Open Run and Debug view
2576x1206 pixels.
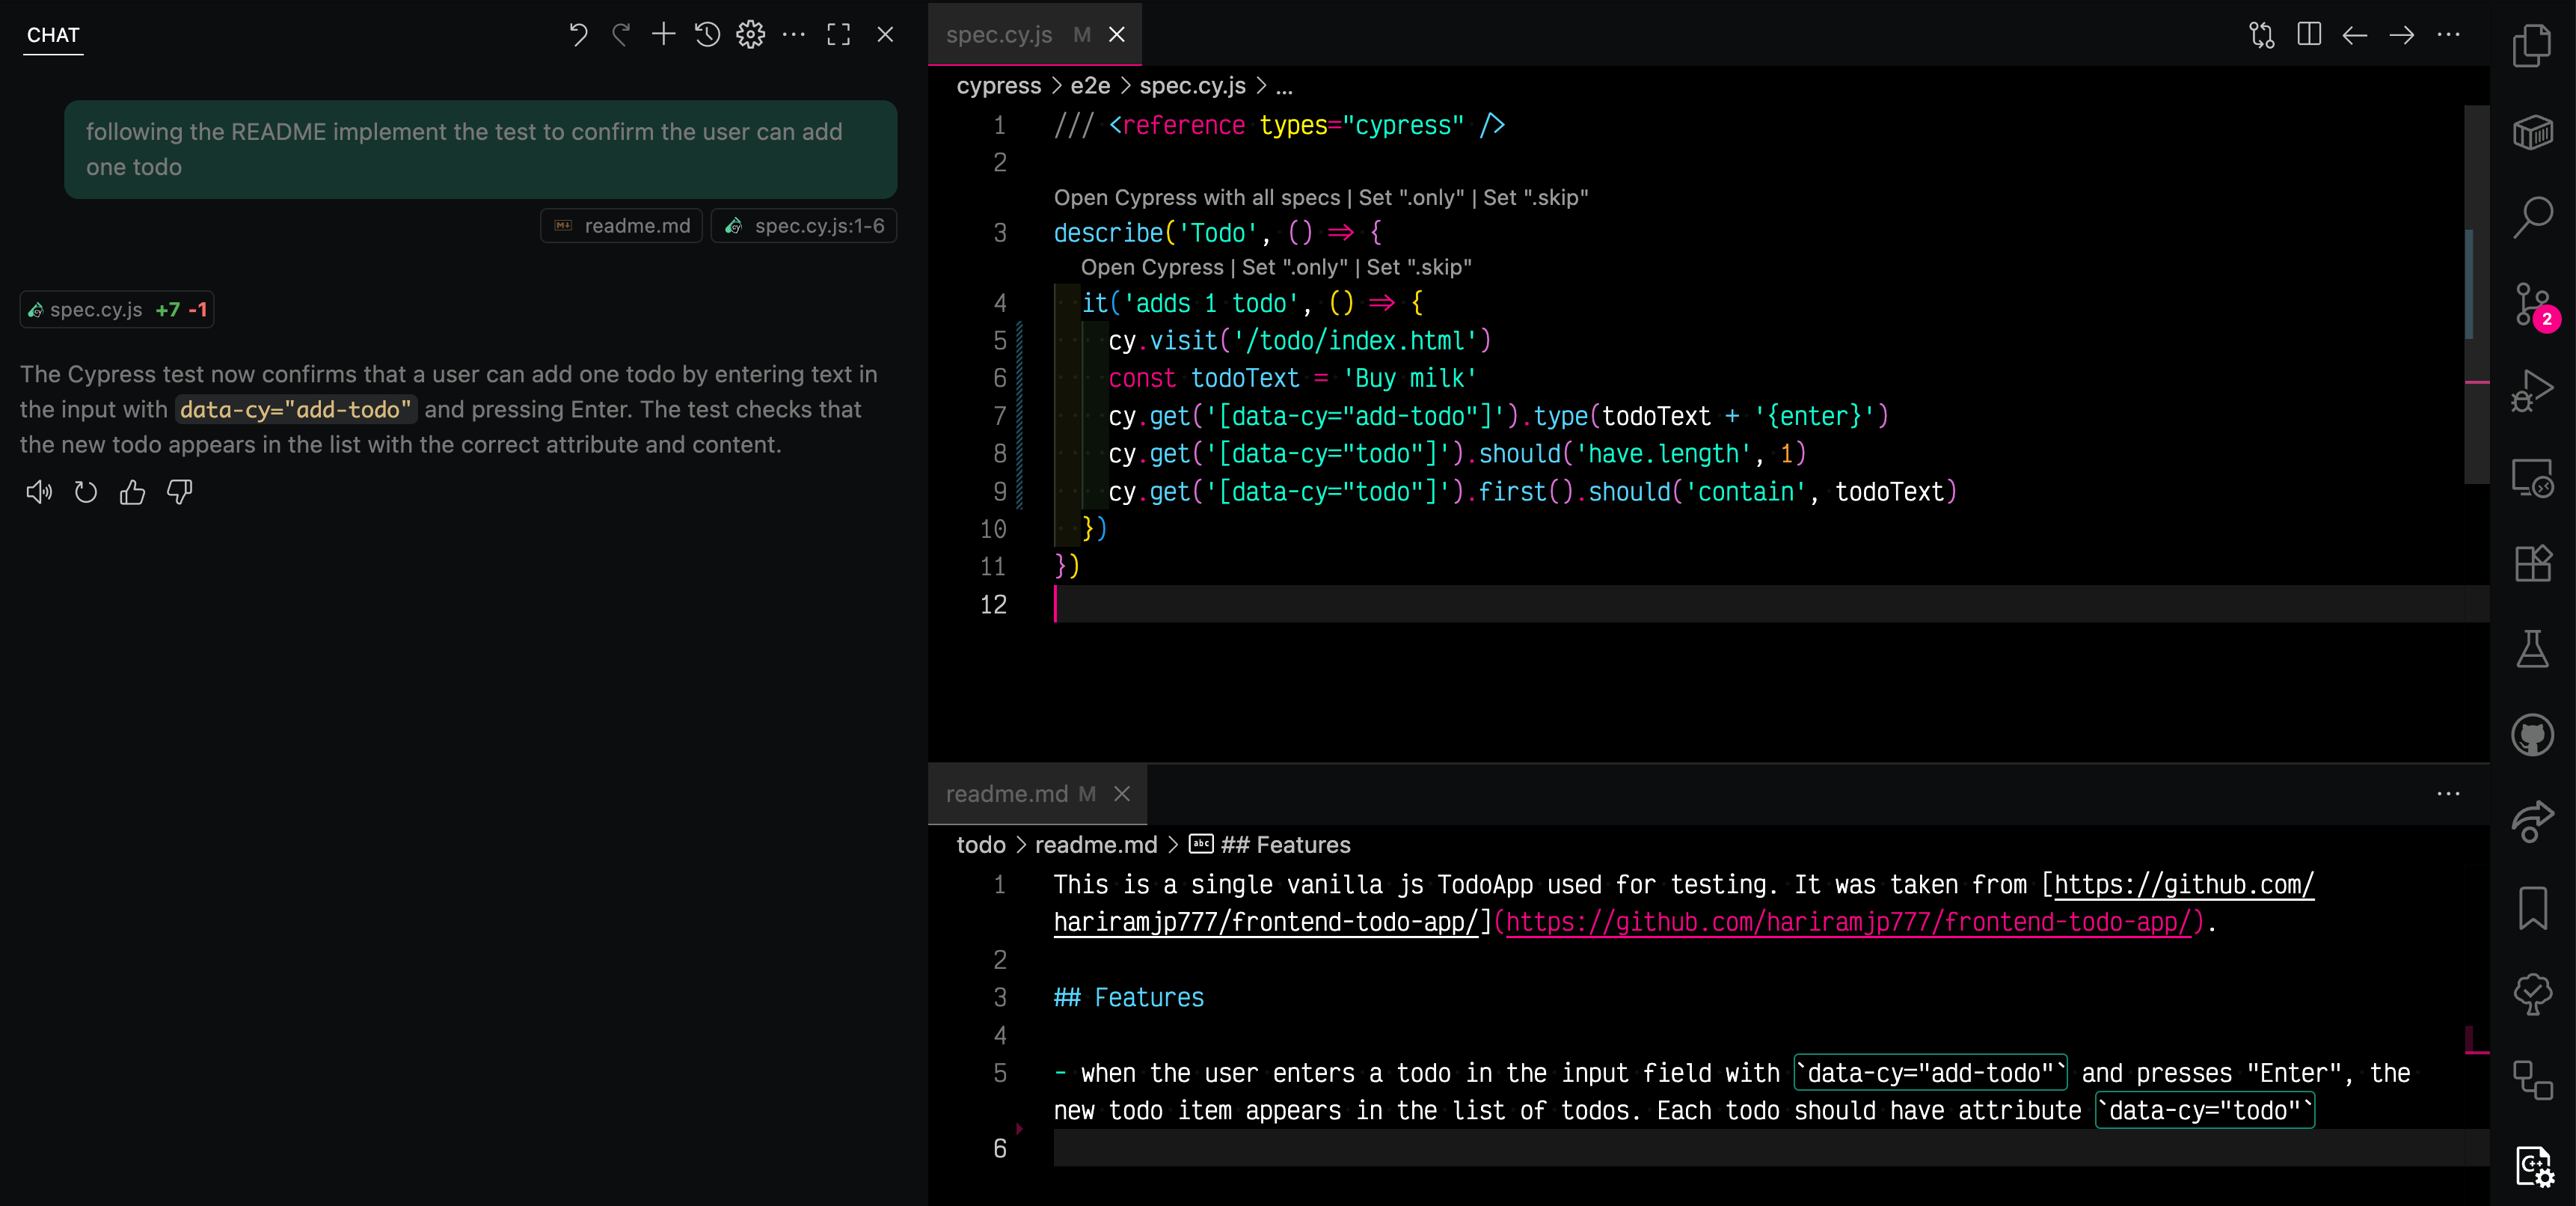[x=2532, y=390]
